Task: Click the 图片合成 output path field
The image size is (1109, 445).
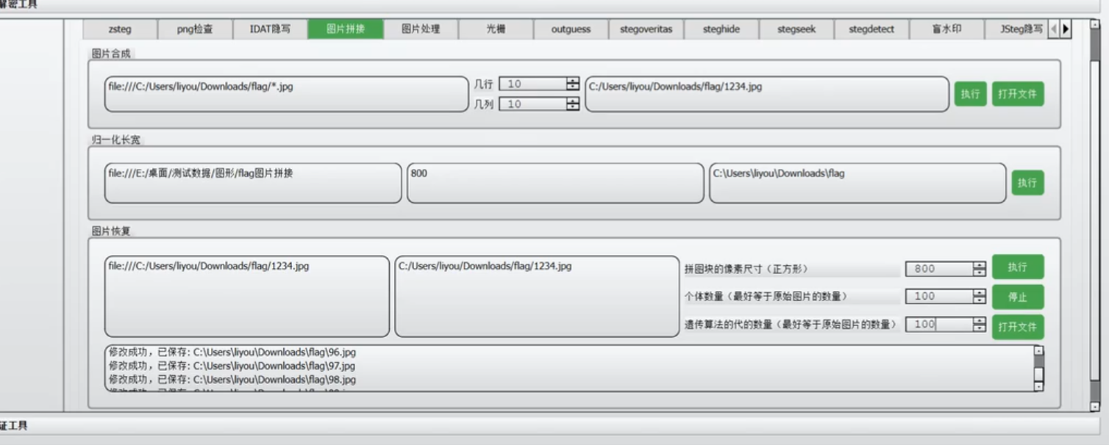Action: (x=767, y=94)
